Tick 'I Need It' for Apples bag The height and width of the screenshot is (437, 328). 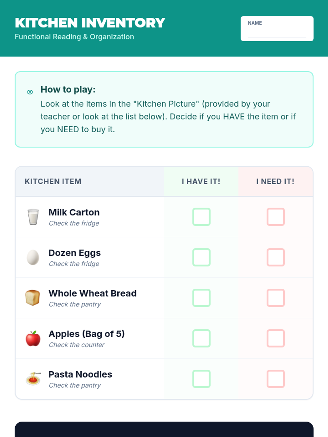[276, 338]
